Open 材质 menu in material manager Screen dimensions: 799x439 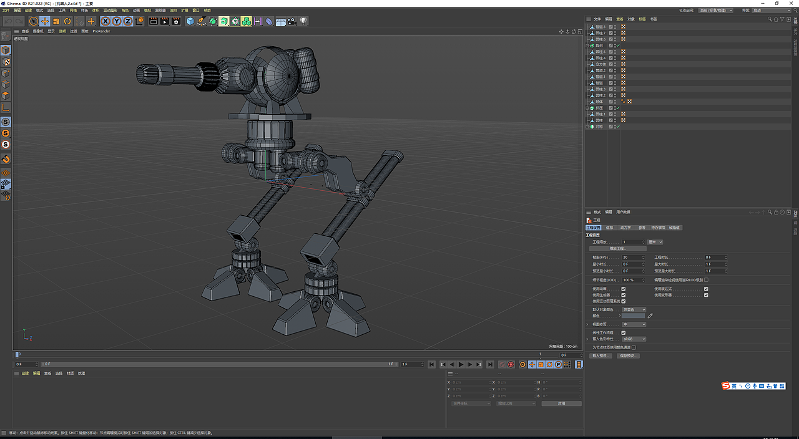pyautogui.click(x=70, y=373)
